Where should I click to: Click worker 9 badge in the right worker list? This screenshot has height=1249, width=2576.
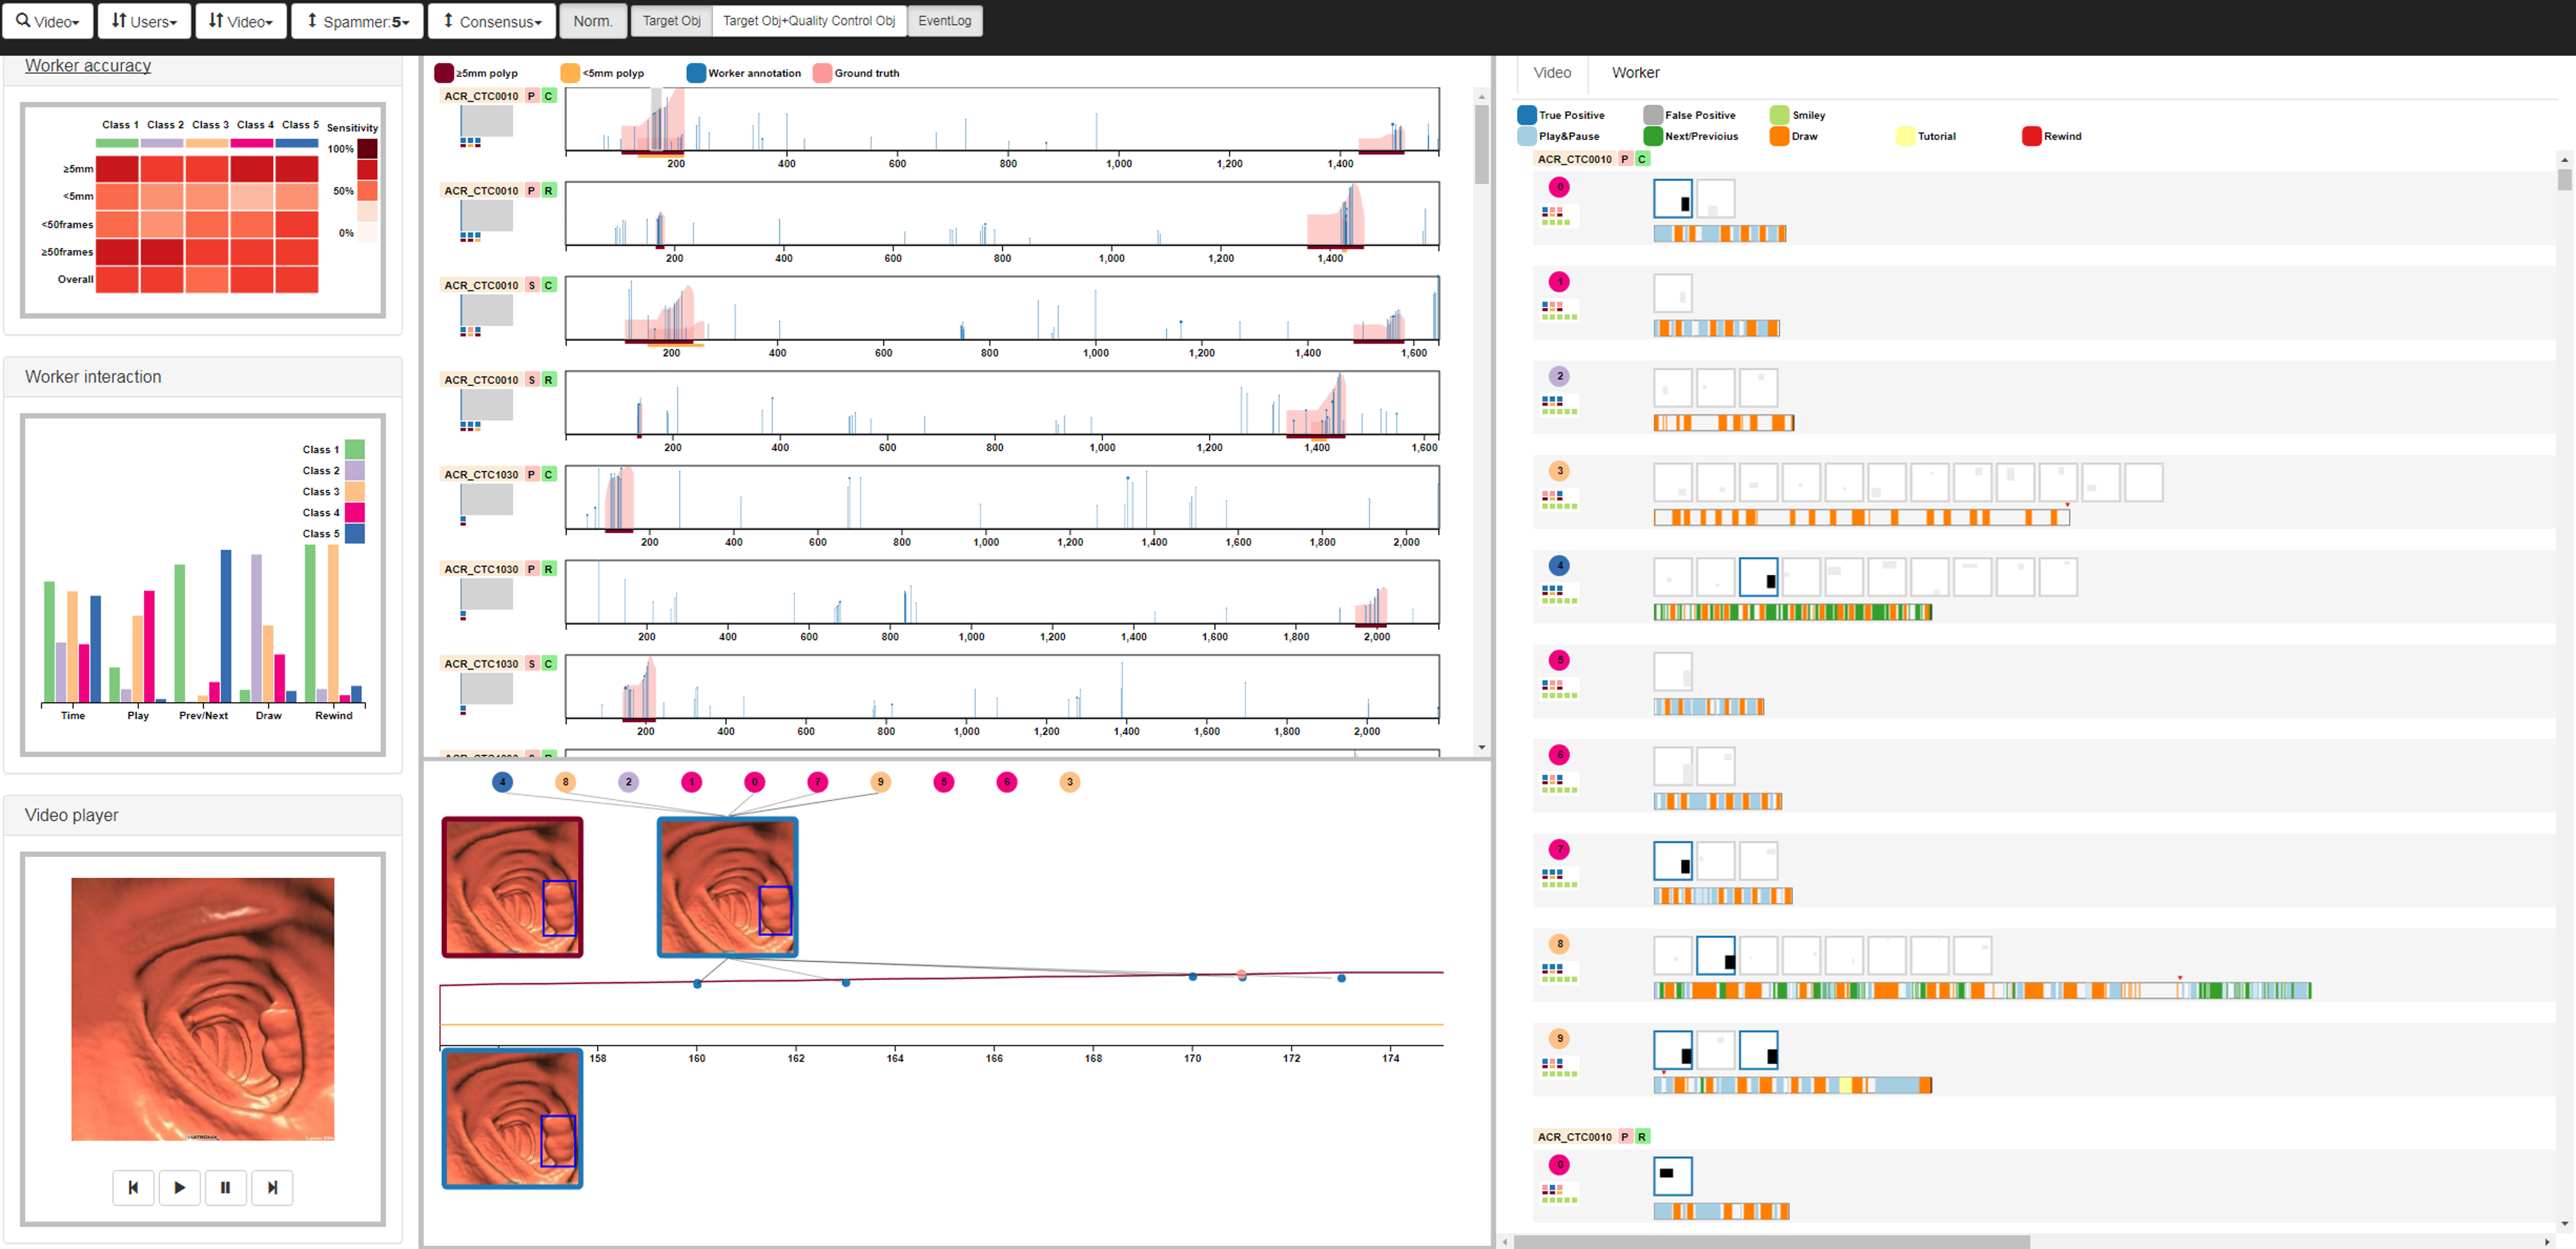coord(1559,1039)
